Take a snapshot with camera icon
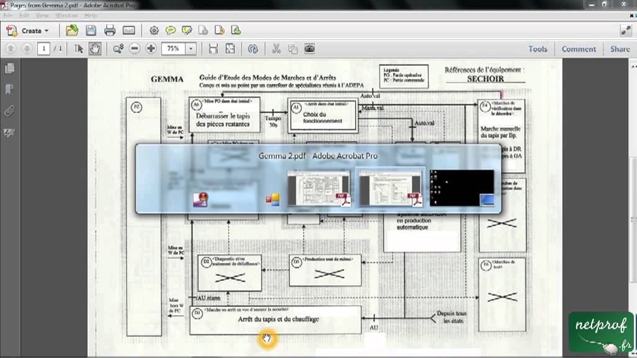The width and height of the screenshot is (637, 358). coord(309,49)
